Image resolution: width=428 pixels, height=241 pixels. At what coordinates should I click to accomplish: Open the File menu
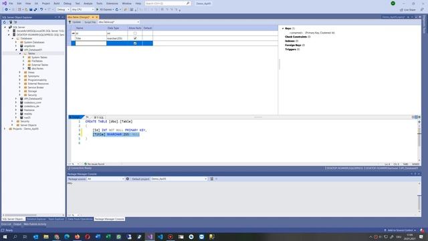point(11,3)
